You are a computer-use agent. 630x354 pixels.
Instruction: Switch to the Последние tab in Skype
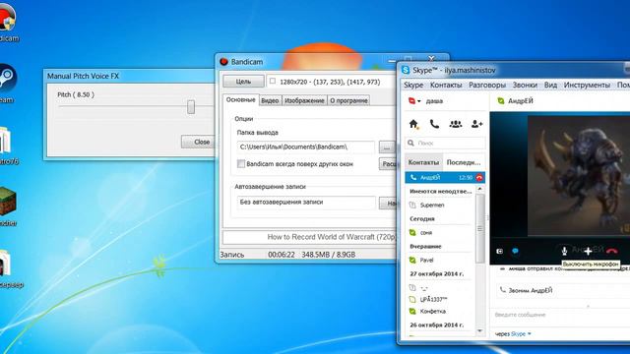464,162
